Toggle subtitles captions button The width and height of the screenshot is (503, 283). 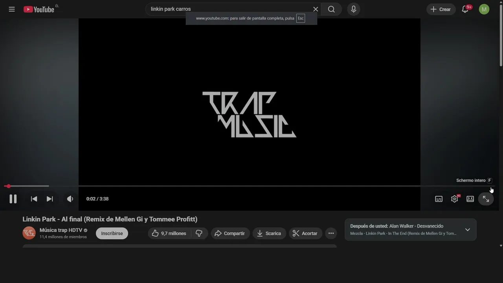coord(439,199)
